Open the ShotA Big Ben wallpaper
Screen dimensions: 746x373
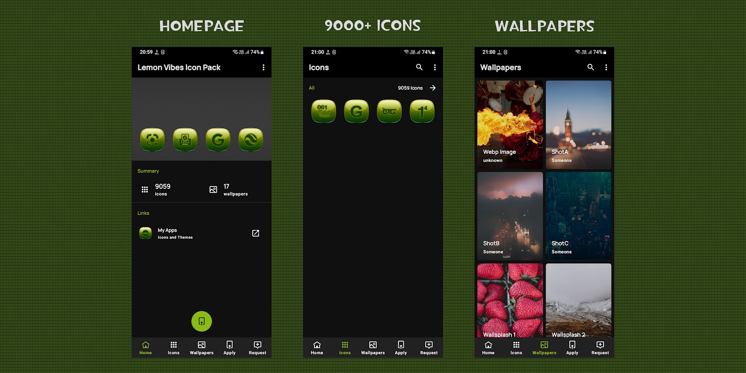coord(579,124)
